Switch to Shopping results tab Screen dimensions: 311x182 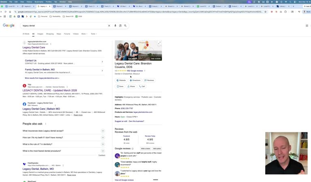click(x=50, y=34)
